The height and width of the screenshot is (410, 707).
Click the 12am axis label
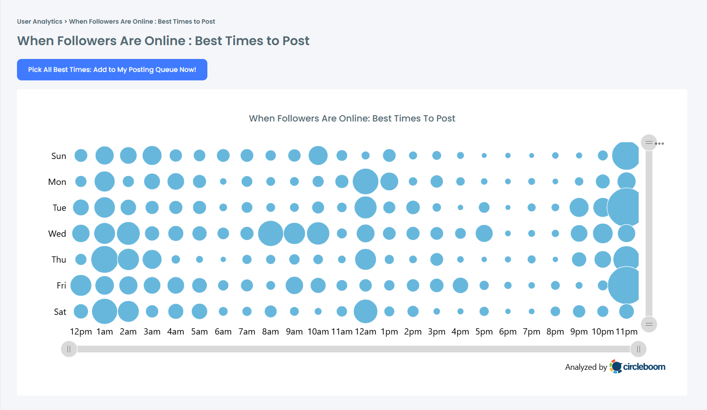click(366, 332)
